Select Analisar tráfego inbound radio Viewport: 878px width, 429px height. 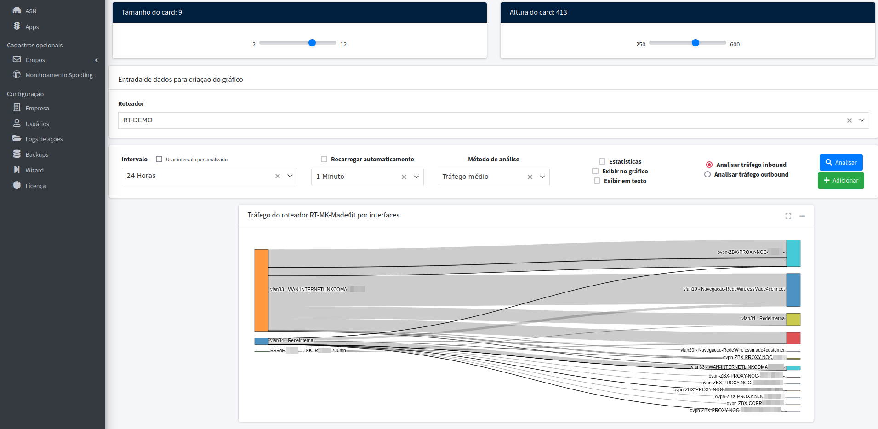point(709,165)
